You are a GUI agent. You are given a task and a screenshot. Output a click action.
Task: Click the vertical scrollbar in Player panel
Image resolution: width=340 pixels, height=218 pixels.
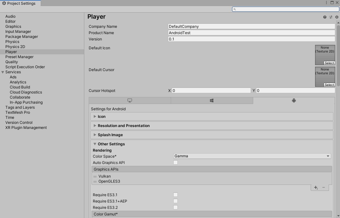(337, 54)
